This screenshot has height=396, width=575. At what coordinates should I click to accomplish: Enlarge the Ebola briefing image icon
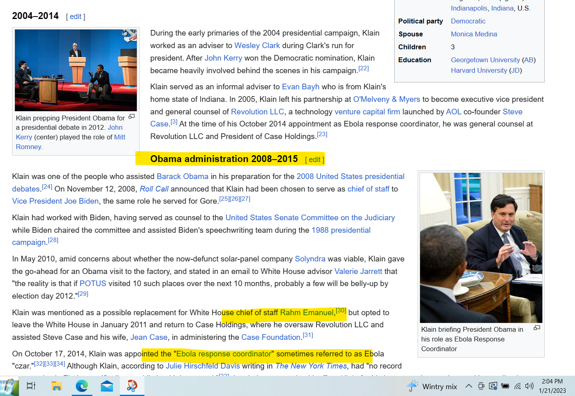pyautogui.click(x=537, y=328)
